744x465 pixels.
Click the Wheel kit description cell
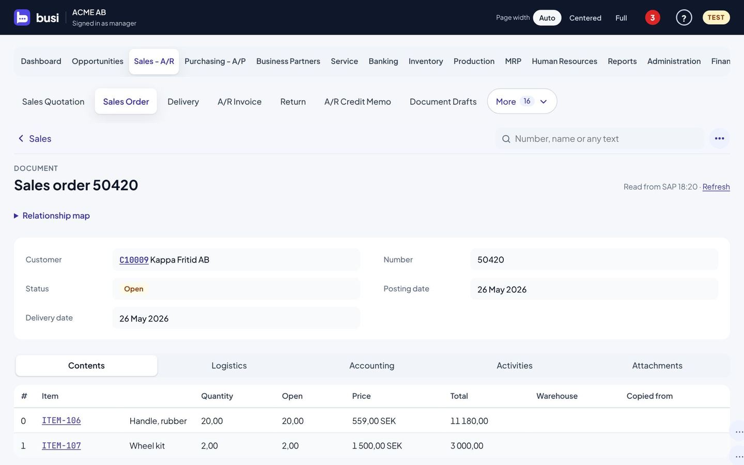[147, 445]
